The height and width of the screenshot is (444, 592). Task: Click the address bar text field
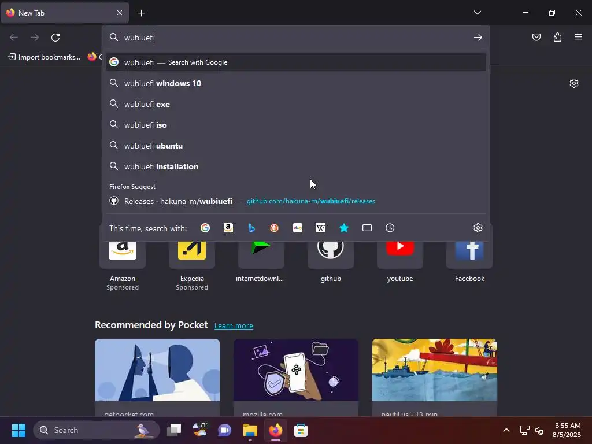pos(294,38)
